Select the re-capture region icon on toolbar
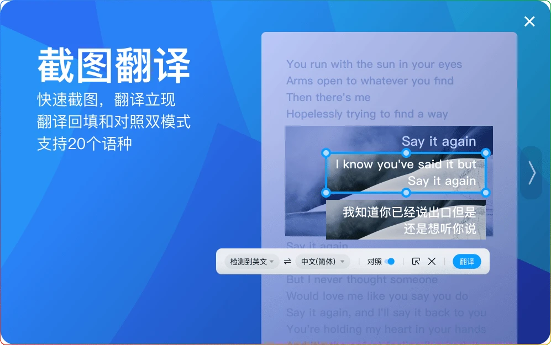Screen dimensions: 551x345 (416, 261)
